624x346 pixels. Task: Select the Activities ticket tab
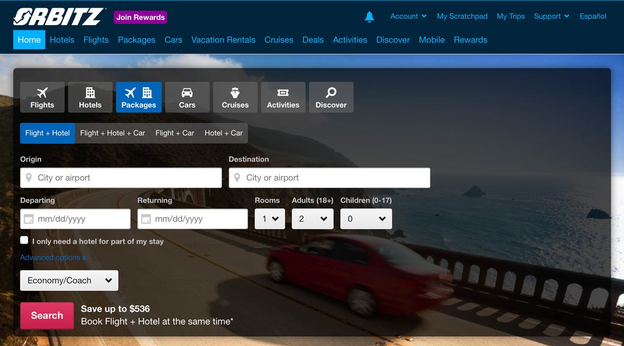click(x=283, y=97)
